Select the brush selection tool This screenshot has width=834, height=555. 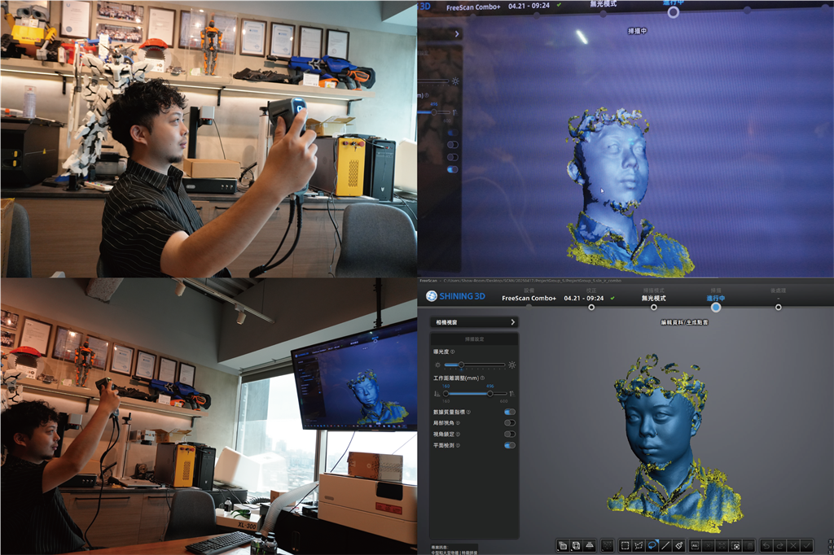click(x=679, y=545)
